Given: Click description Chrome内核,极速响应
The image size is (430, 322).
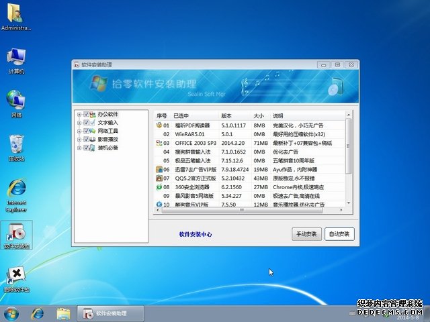Looking at the screenshot, I should (298, 187).
